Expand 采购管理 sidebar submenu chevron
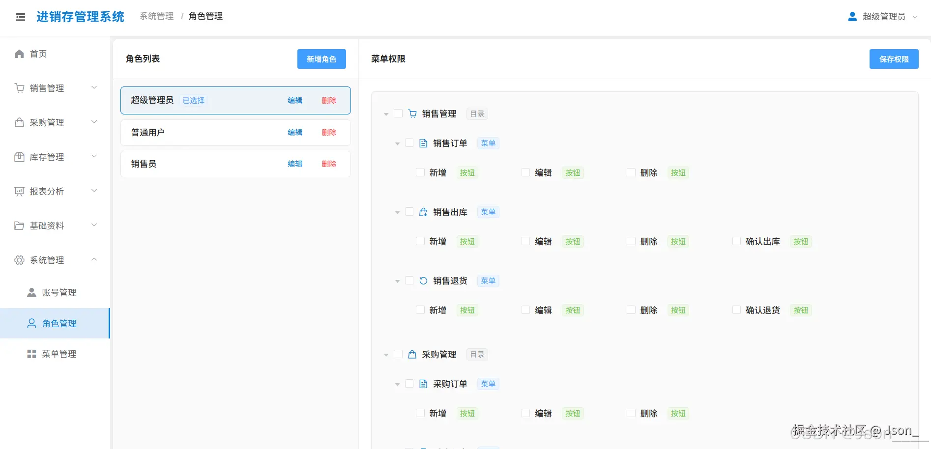 tap(94, 122)
